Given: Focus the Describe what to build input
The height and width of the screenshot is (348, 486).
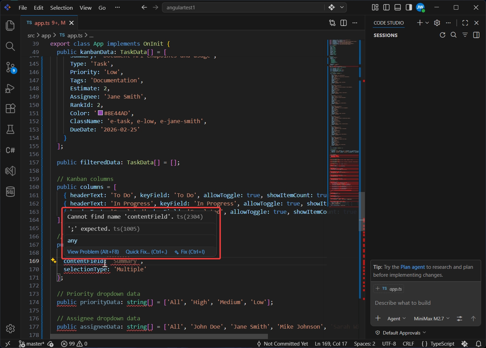Looking at the screenshot, I should 425,303.
